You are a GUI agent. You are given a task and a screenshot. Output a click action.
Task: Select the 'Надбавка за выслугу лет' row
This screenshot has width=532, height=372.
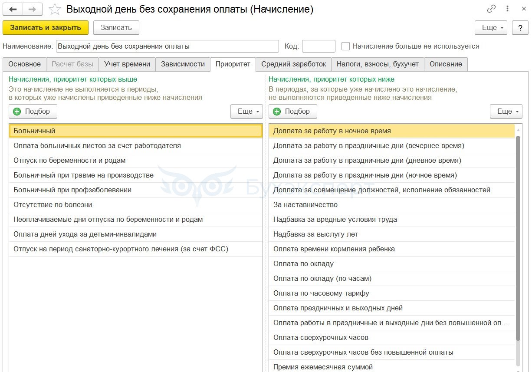click(x=315, y=234)
